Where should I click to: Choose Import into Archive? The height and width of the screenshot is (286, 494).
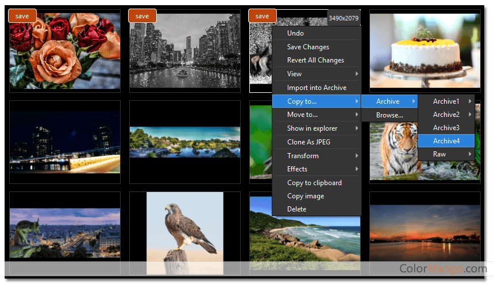[x=317, y=88]
